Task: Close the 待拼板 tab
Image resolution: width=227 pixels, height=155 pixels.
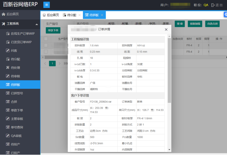Action: (x=102, y=15)
